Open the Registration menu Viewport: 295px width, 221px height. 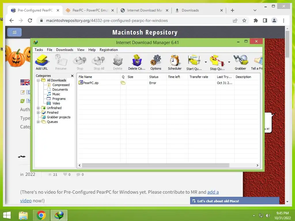pyautogui.click(x=109, y=50)
